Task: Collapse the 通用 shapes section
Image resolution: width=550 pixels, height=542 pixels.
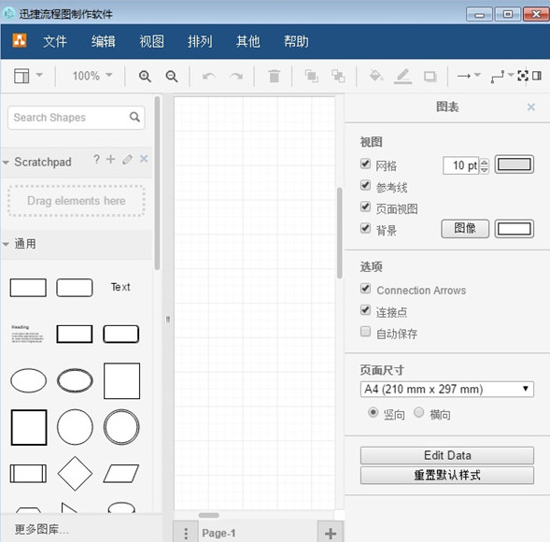Action: point(6,244)
